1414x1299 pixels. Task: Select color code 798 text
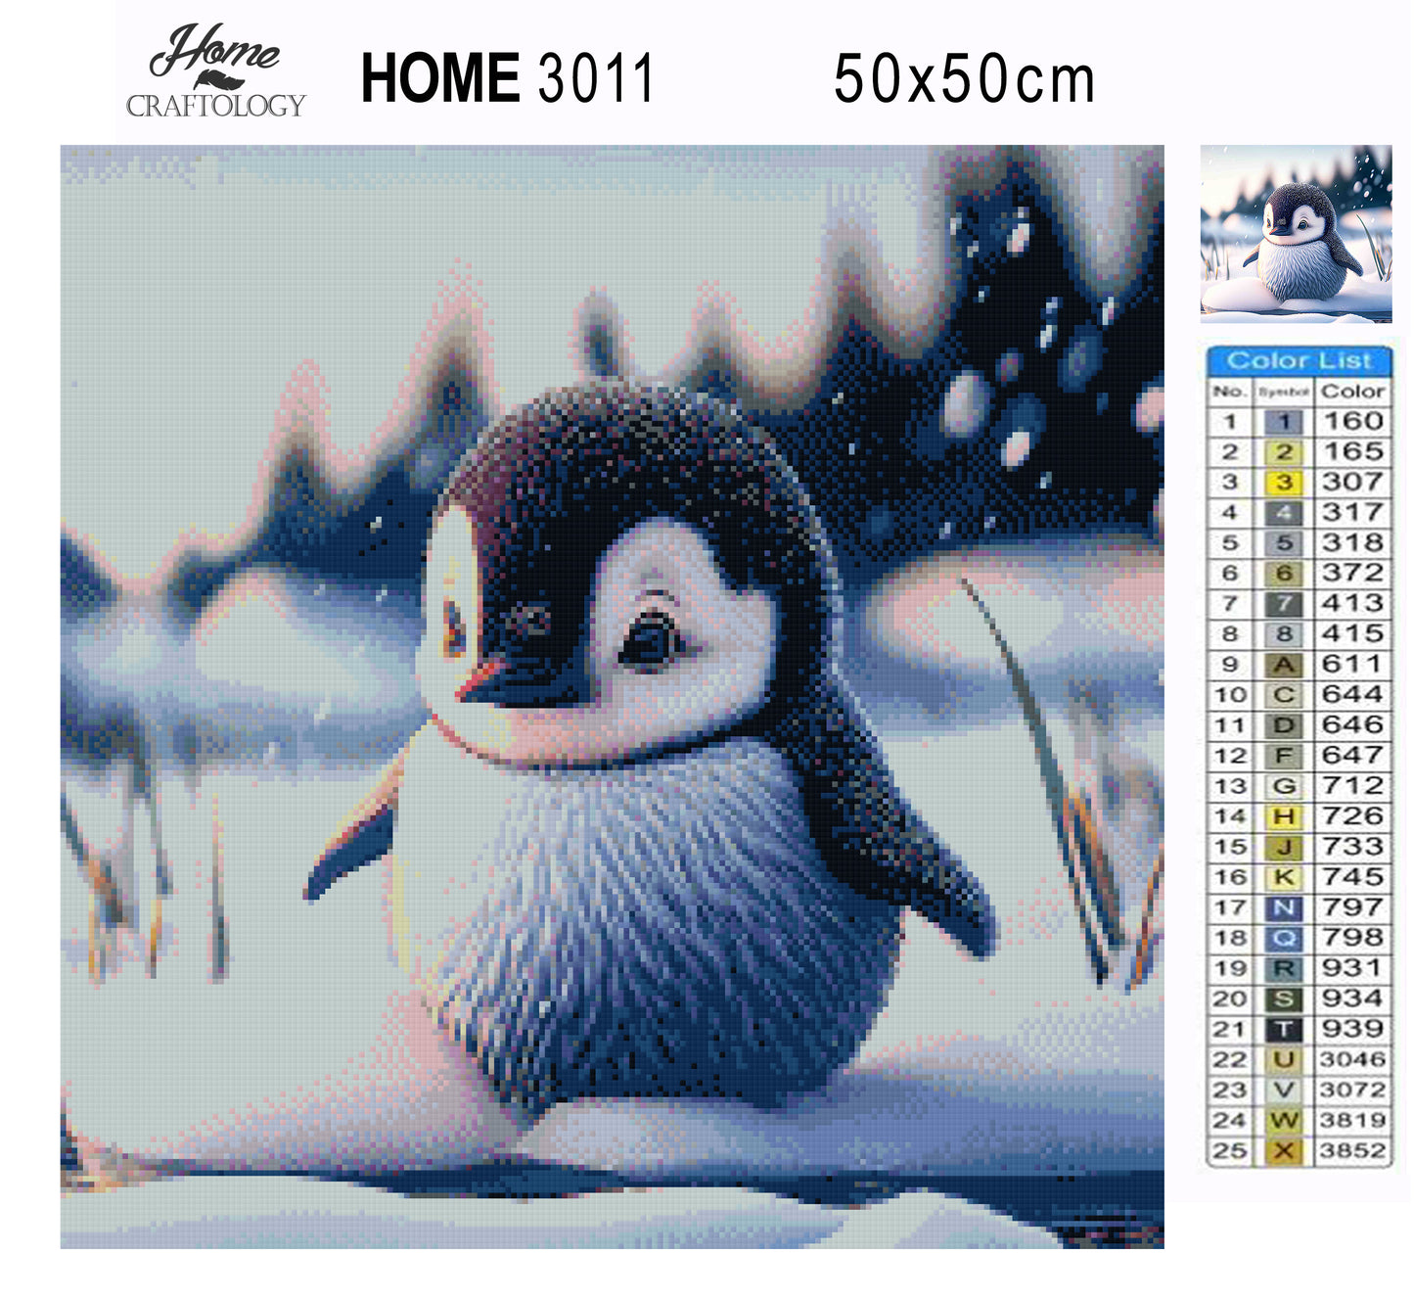(1352, 937)
